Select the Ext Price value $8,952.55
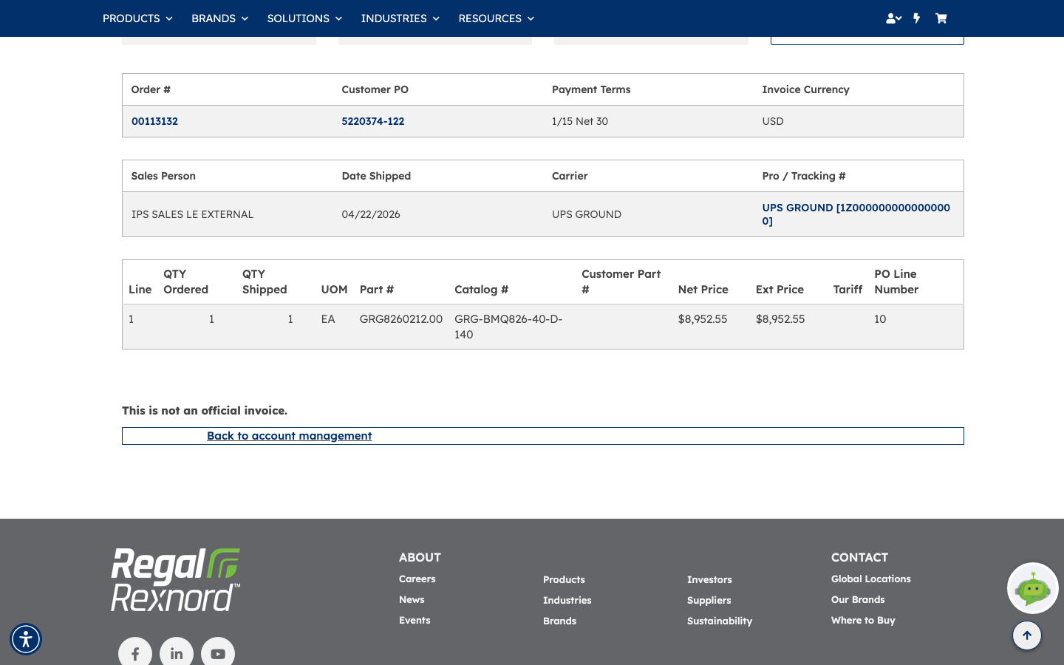 (780, 319)
